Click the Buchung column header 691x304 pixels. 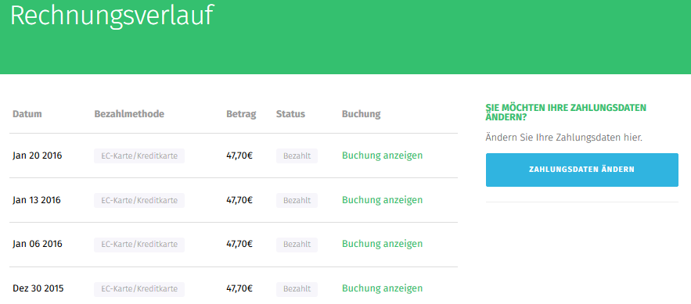(x=361, y=114)
